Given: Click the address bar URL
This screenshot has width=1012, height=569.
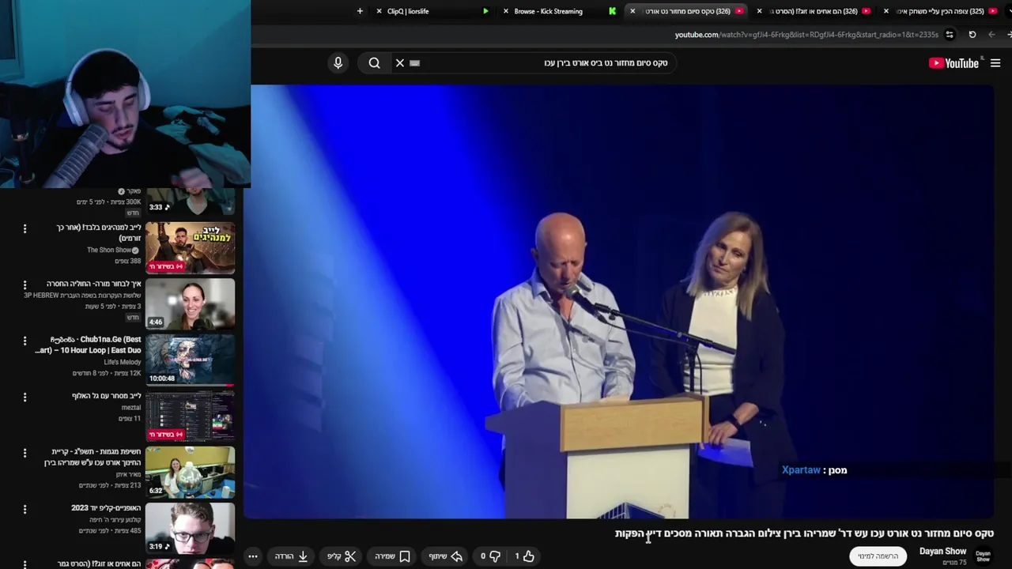Looking at the screenshot, I should coord(806,35).
